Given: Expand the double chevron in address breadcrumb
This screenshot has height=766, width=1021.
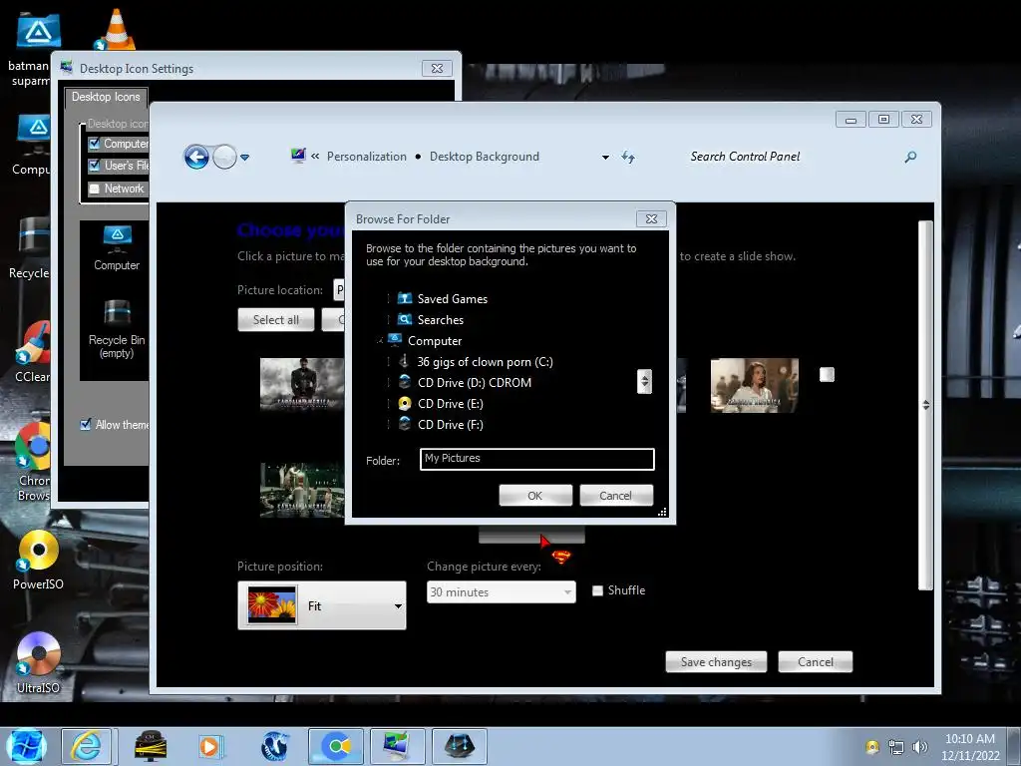Looking at the screenshot, I should [x=315, y=157].
